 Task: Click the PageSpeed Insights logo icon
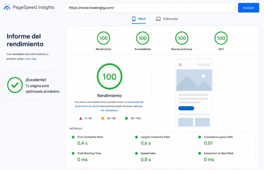[7, 7]
